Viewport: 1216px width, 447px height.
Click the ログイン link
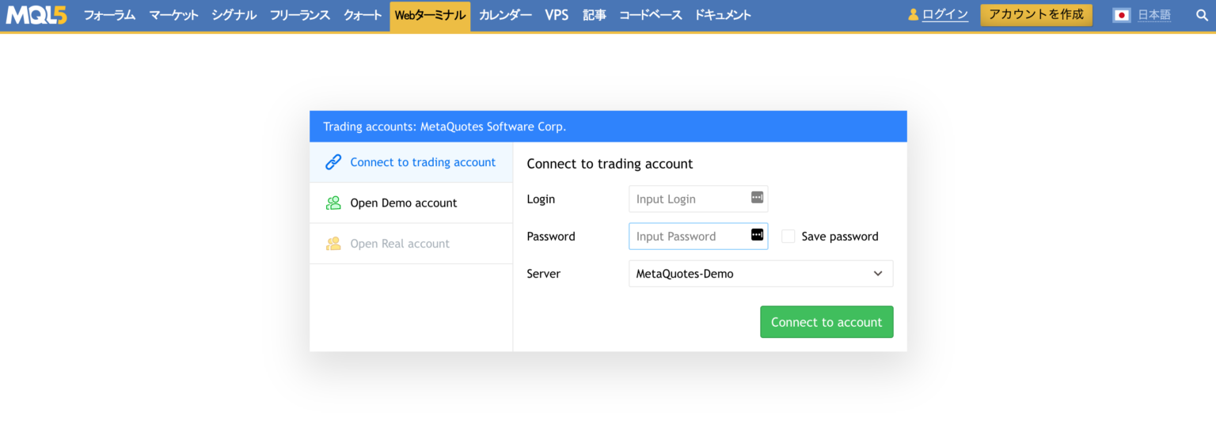point(944,15)
